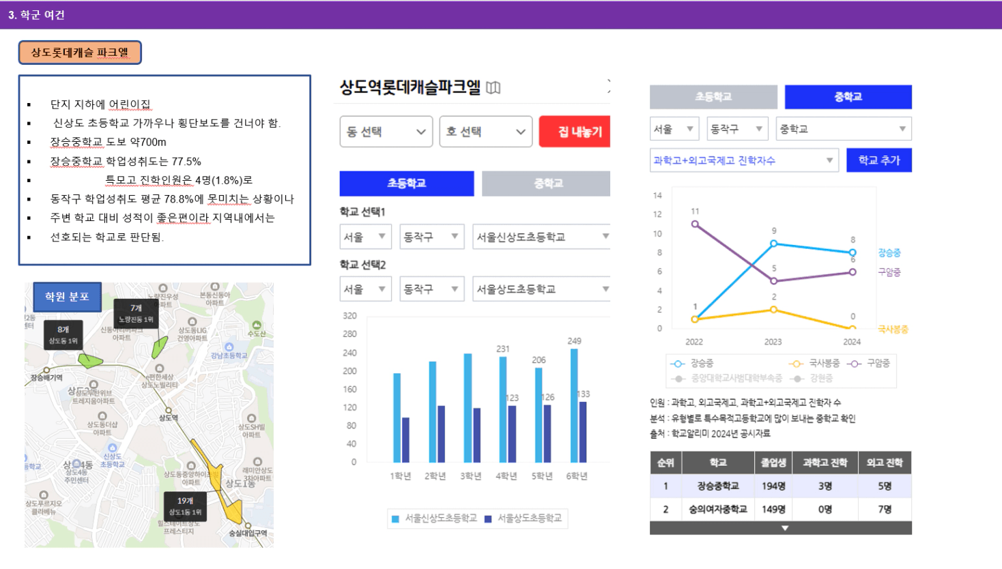Open the 동 선택 dropdown

[386, 132]
